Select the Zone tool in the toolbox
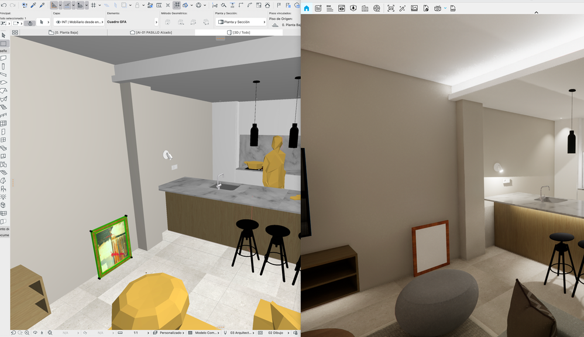584x337 pixels. [x=4, y=164]
